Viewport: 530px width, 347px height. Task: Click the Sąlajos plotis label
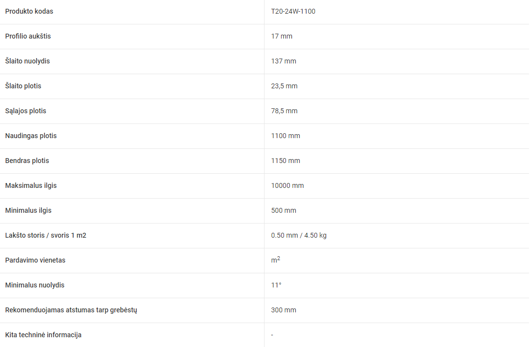click(26, 111)
